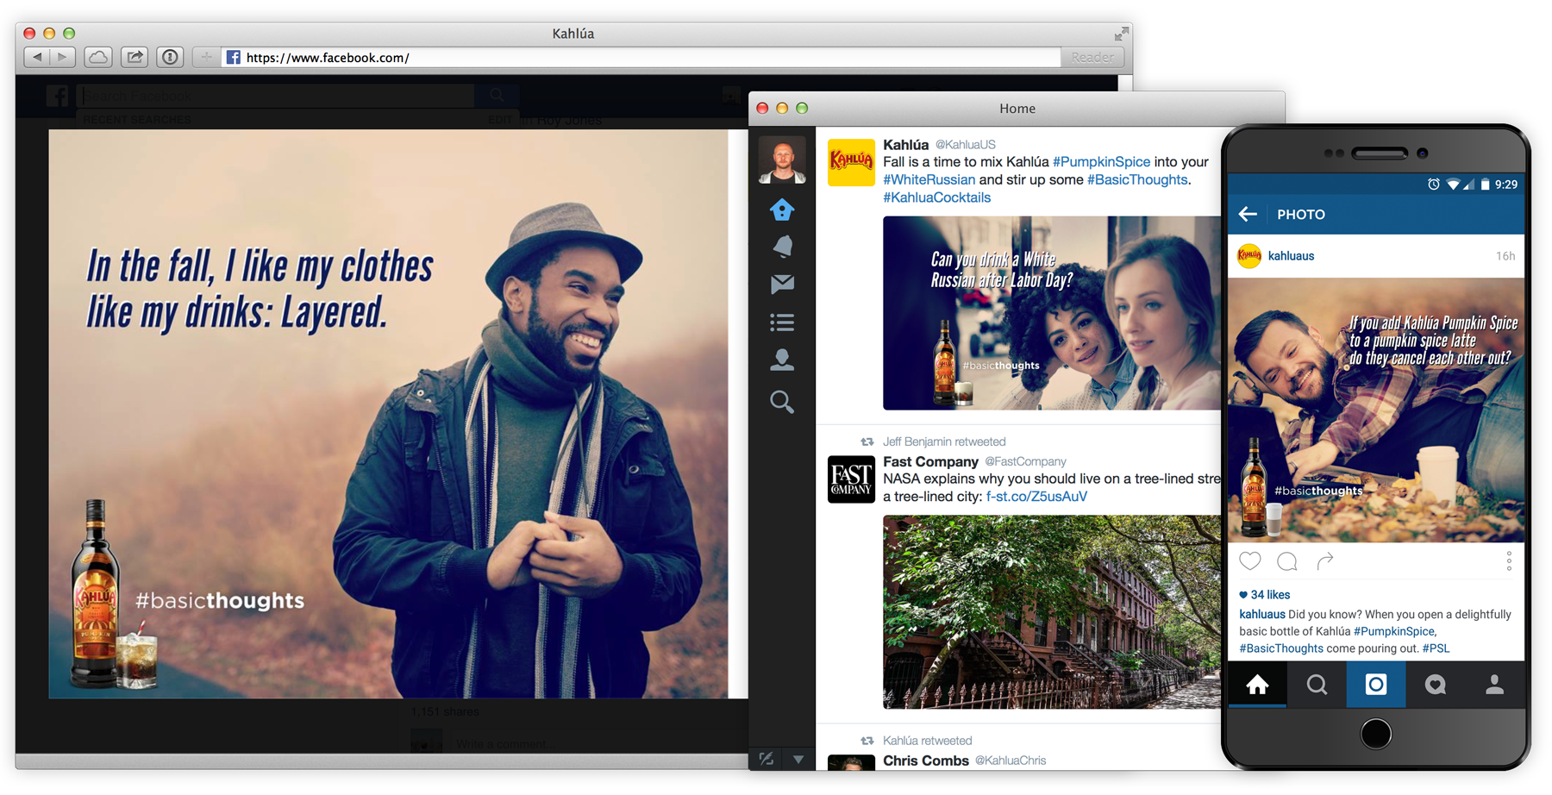Tap the Instagram search tab
This screenshot has width=1552, height=795.
coord(1317,685)
